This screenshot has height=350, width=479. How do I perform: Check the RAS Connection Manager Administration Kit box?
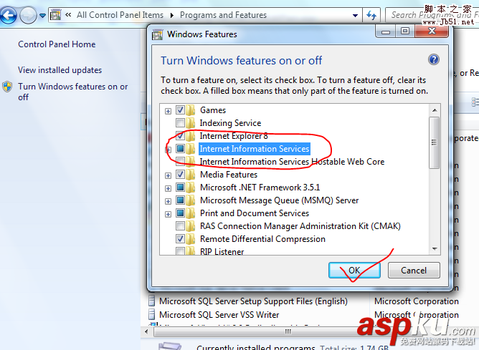tap(180, 226)
